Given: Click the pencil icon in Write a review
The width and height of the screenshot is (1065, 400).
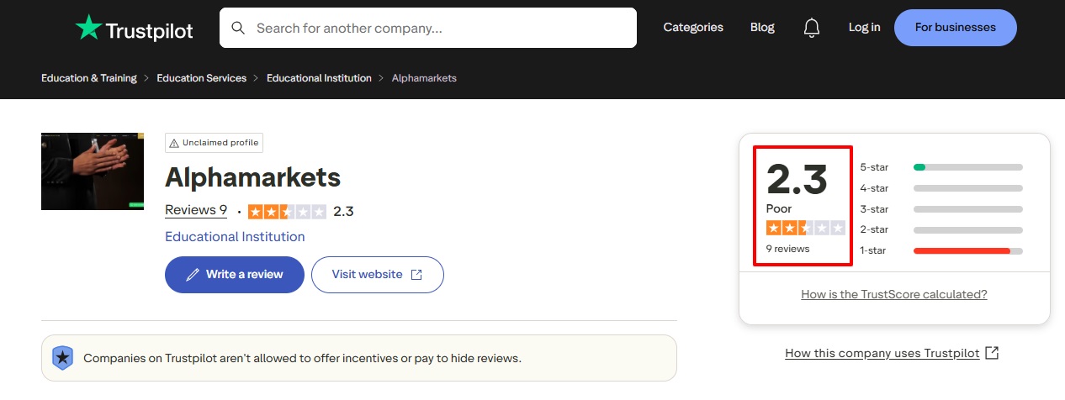Looking at the screenshot, I should tap(193, 275).
